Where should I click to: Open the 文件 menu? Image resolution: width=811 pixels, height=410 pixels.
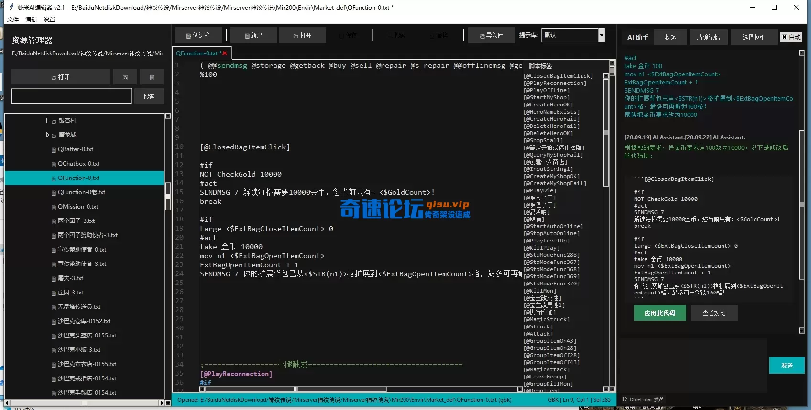13,20
